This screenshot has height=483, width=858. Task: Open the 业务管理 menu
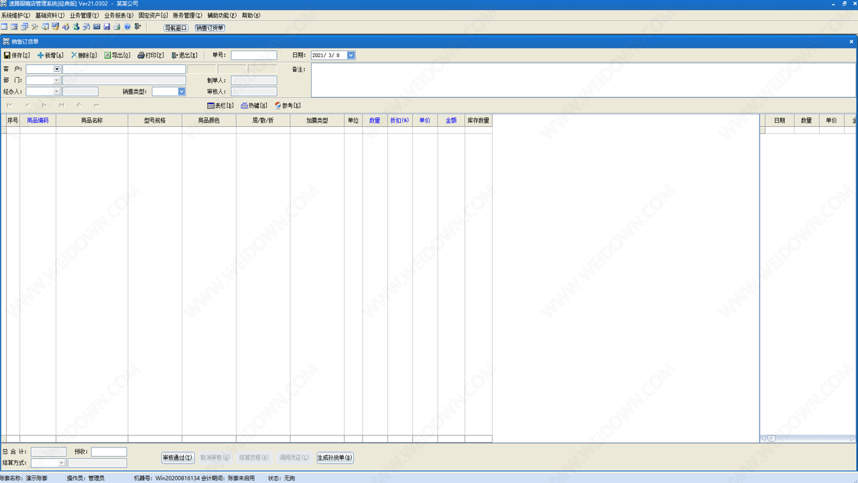84,15
